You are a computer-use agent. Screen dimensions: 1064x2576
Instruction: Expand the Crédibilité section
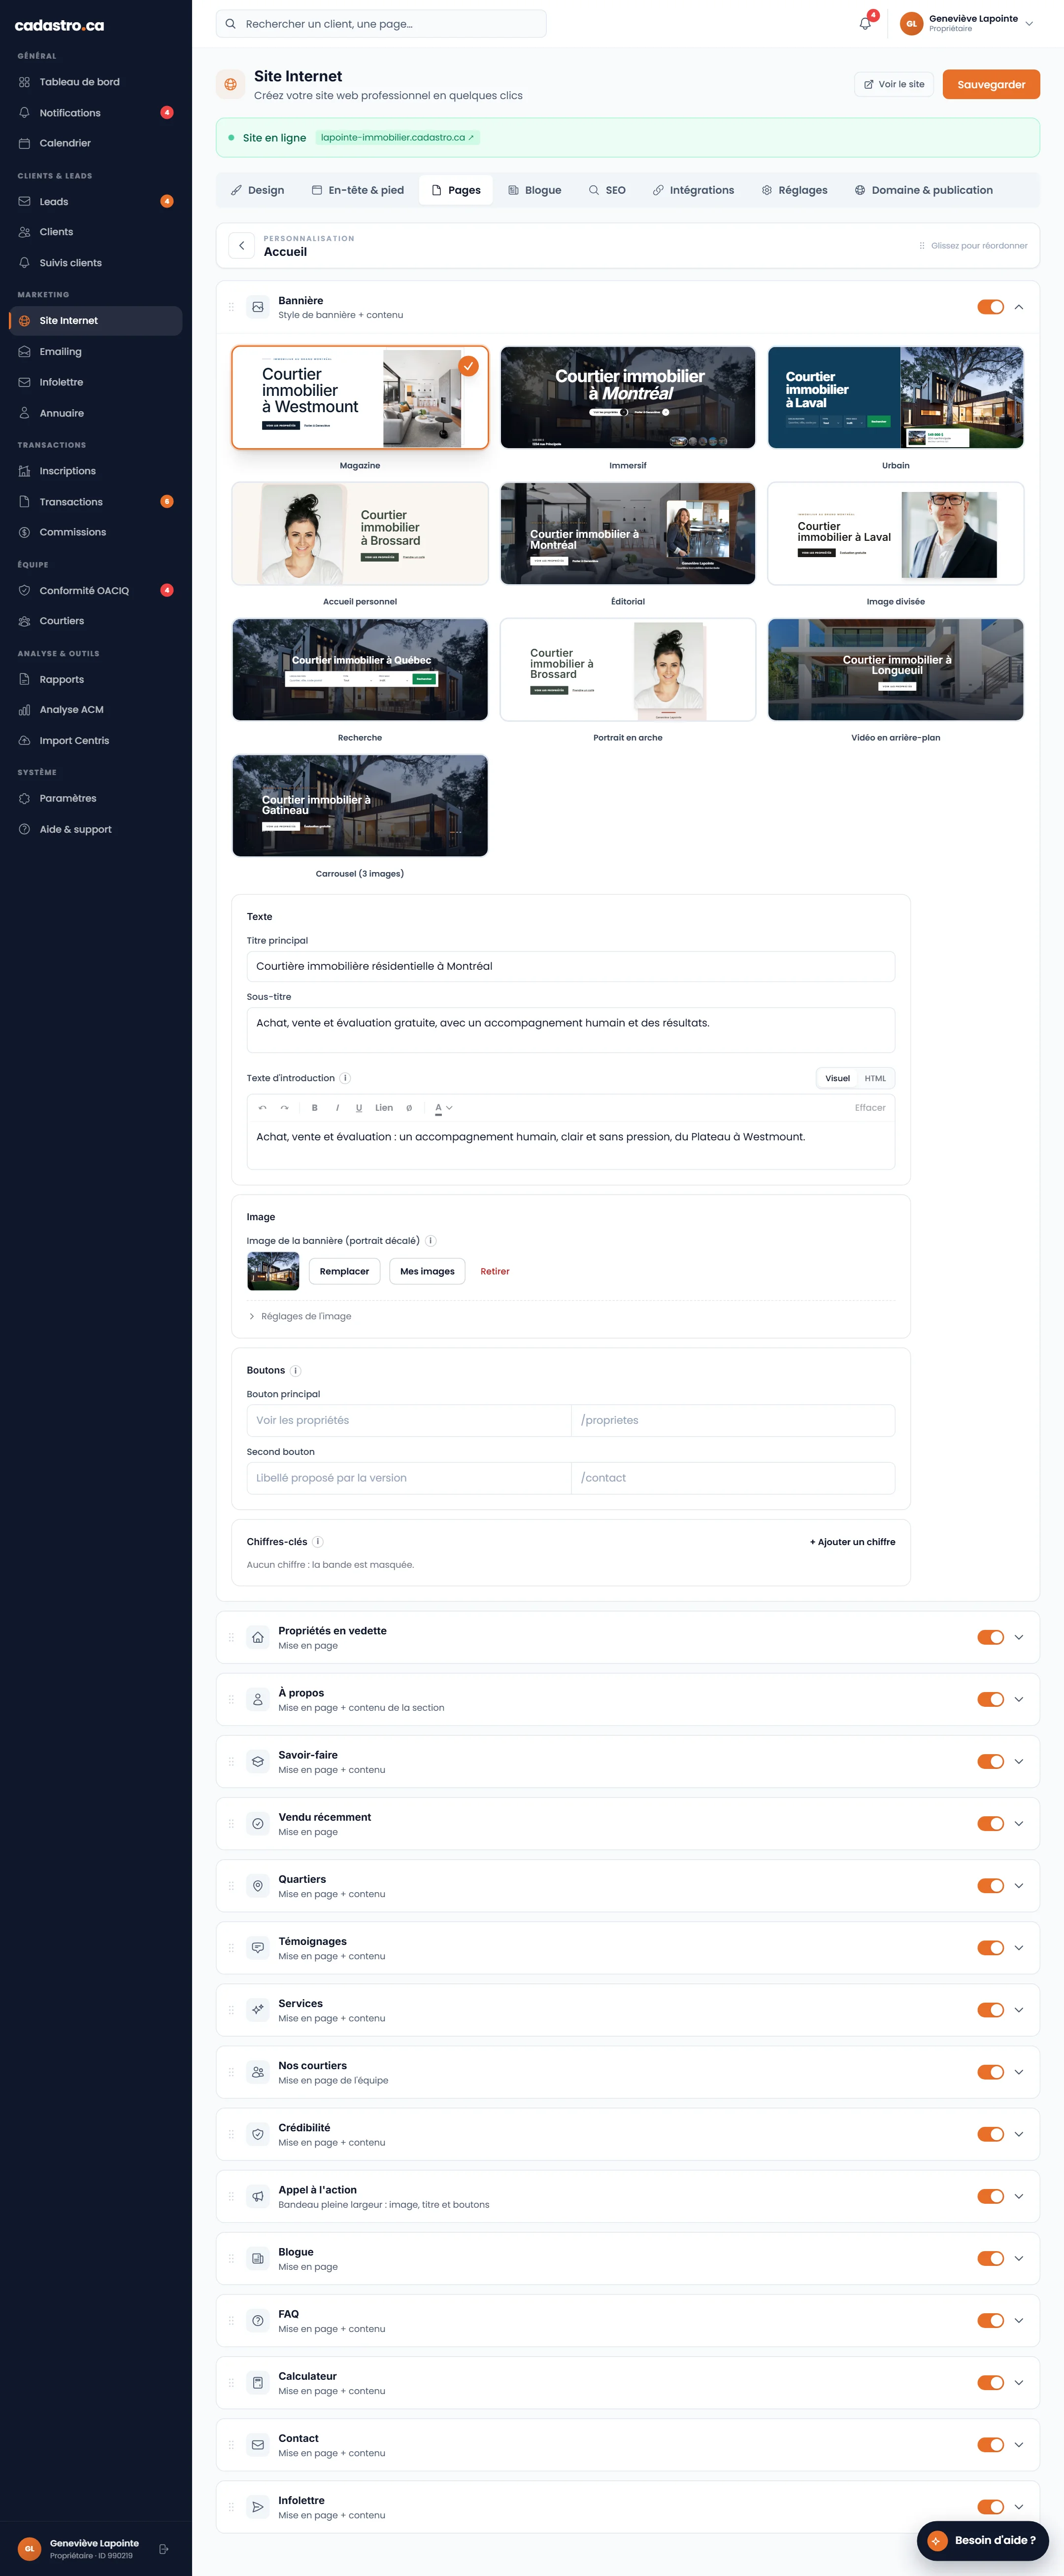[x=1019, y=2134]
